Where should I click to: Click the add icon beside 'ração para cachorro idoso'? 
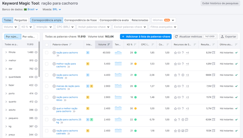[54, 97]
